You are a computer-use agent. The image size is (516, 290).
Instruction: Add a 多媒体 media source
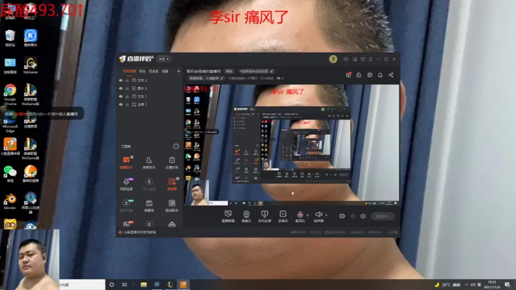pos(283,217)
